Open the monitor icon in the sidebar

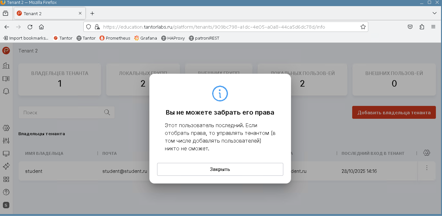click(6, 154)
